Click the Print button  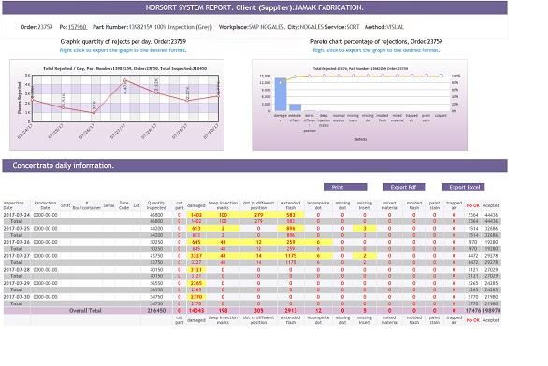tap(345, 188)
